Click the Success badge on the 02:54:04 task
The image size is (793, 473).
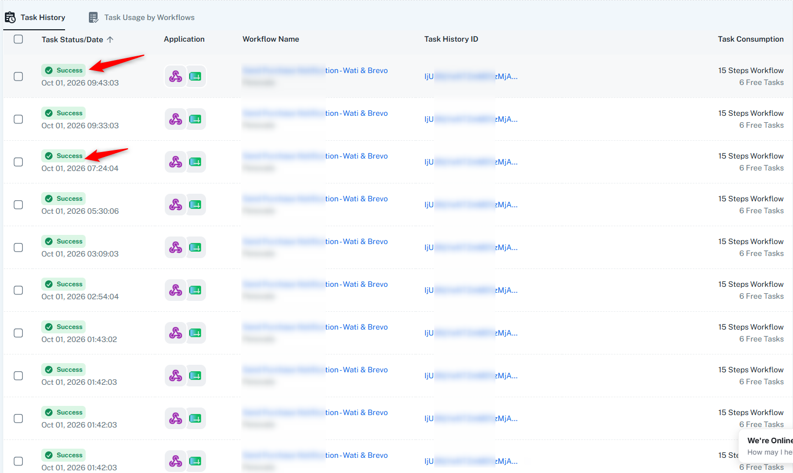pyautogui.click(x=63, y=284)
